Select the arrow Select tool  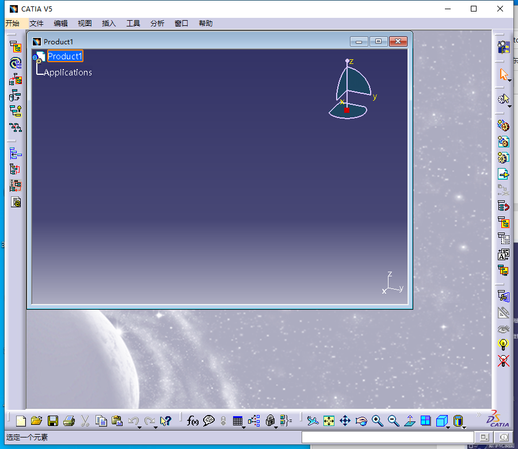(x=503, y=74)
